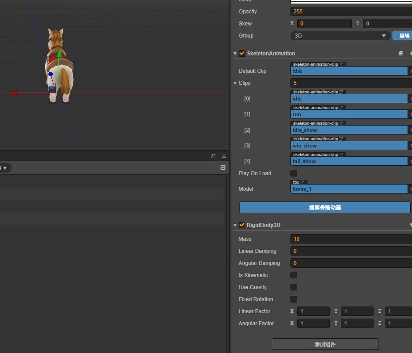Pop out the lower panel window icon
412x353 pixels.
[x=213, y=156]
